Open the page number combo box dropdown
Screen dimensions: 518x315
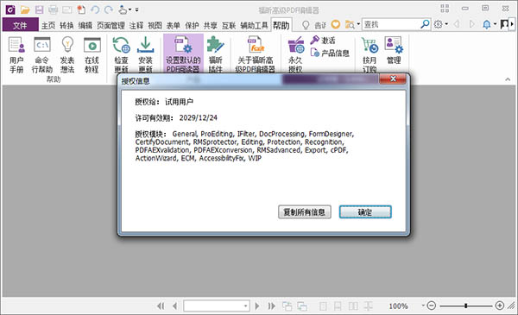[x=245, y=306]
